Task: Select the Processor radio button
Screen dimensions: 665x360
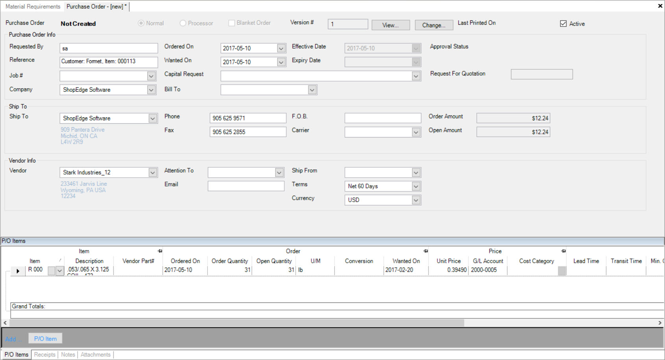Action: [183, 23]
